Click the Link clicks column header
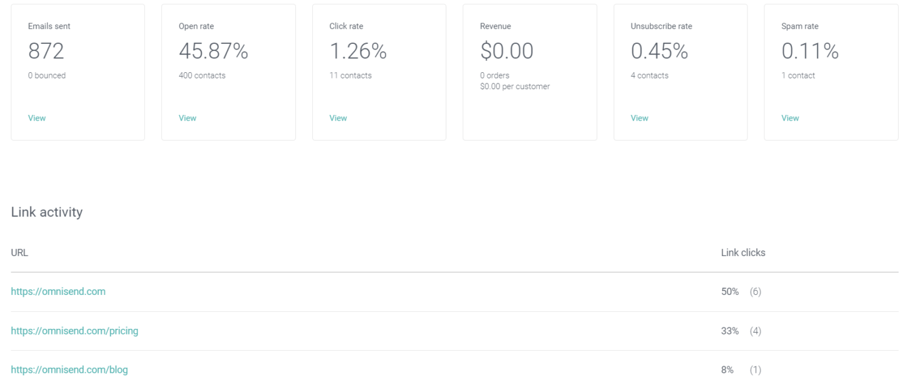 point(743,253)
